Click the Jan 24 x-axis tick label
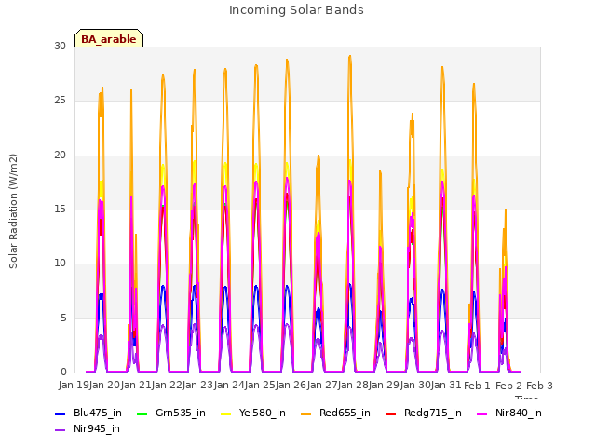The image size is (596, 447). pos(229,386)
